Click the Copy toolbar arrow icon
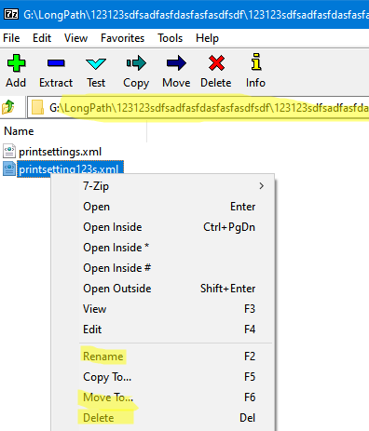The image size is (369, 431). (x=136, y=63)
